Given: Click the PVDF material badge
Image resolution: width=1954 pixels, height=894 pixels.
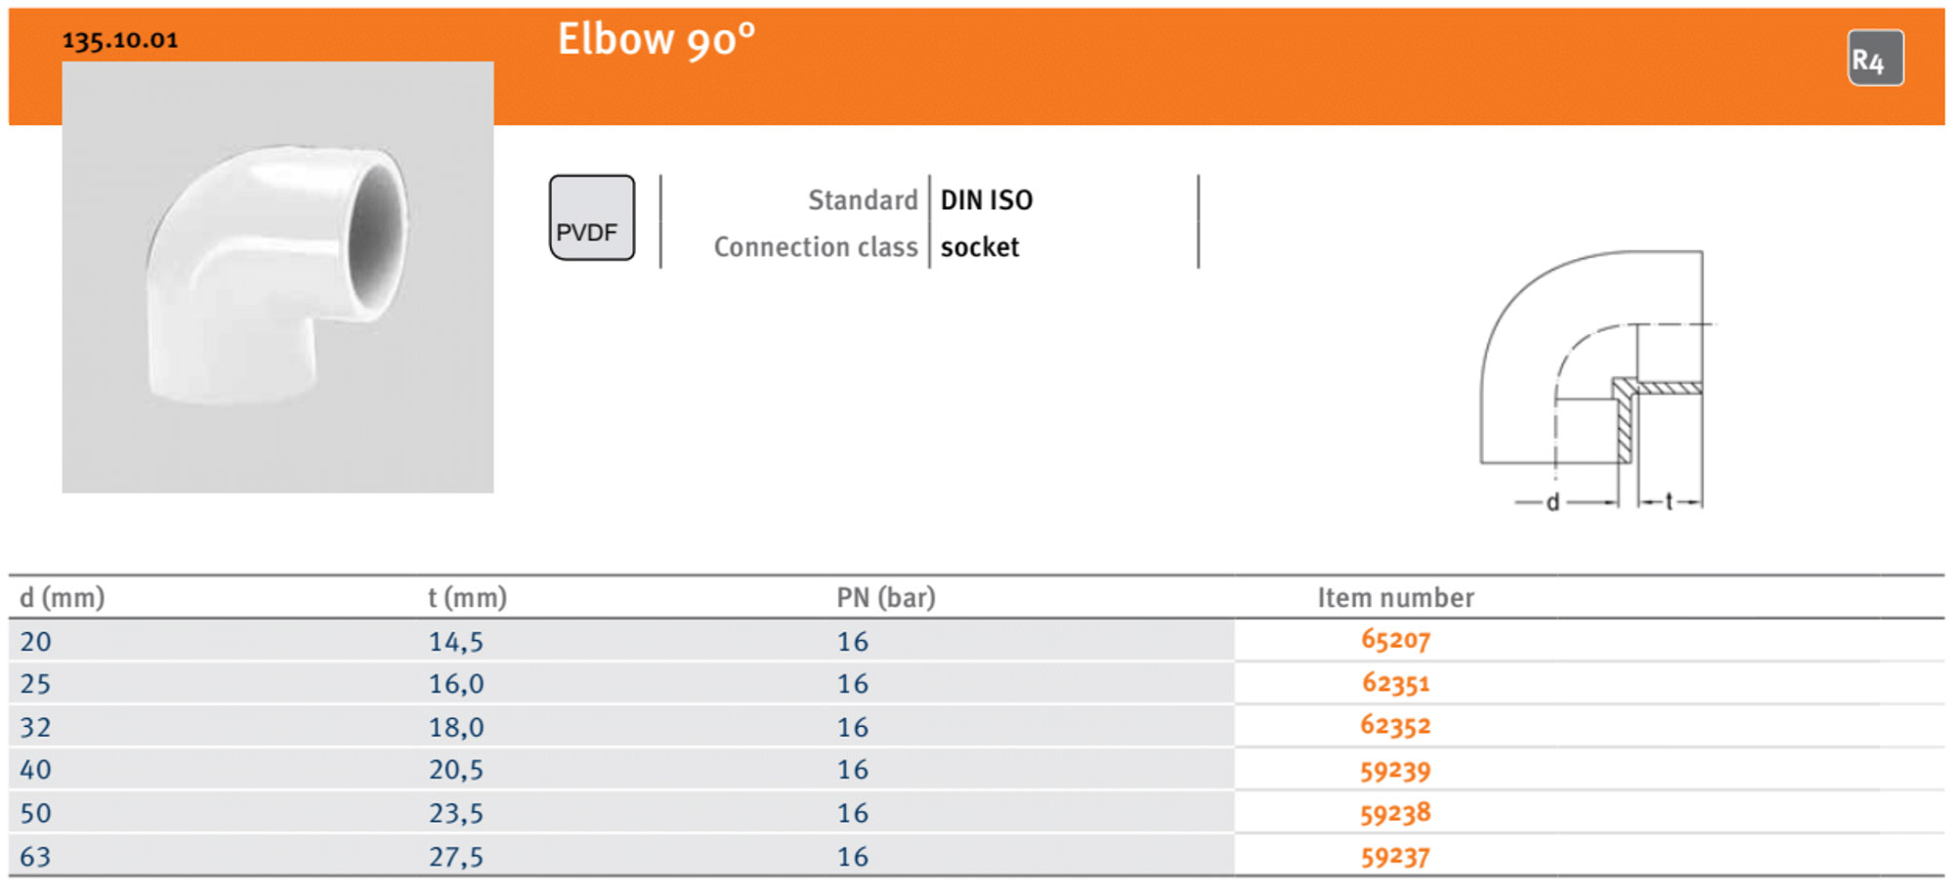Looking at the screenshot, I should point(592,218).
